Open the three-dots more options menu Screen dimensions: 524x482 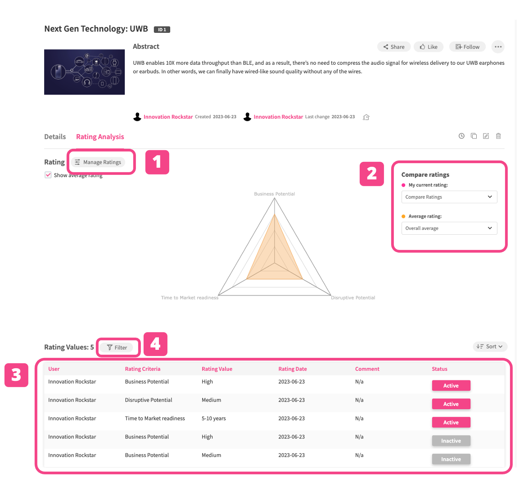click(x=498, y=47)
